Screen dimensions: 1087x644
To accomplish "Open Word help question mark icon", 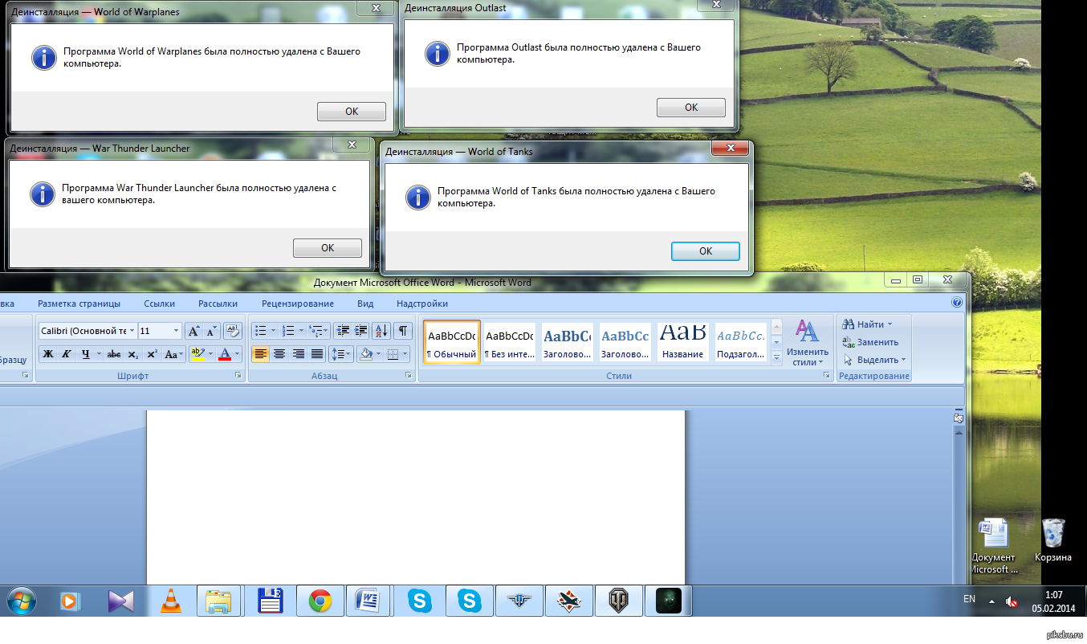I will [x=956, y=304].
